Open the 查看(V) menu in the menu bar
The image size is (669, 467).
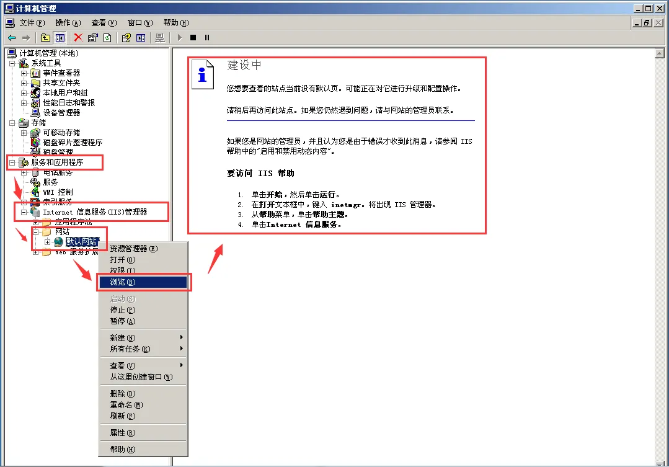tap(104, 23)
